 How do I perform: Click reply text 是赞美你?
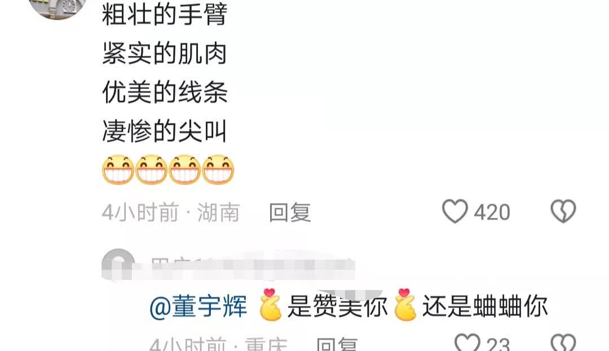[337, 306]
